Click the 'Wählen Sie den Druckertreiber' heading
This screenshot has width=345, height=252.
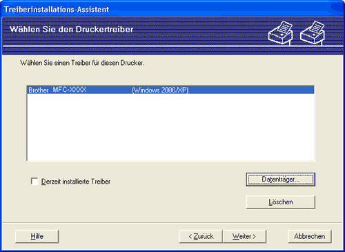72,30
